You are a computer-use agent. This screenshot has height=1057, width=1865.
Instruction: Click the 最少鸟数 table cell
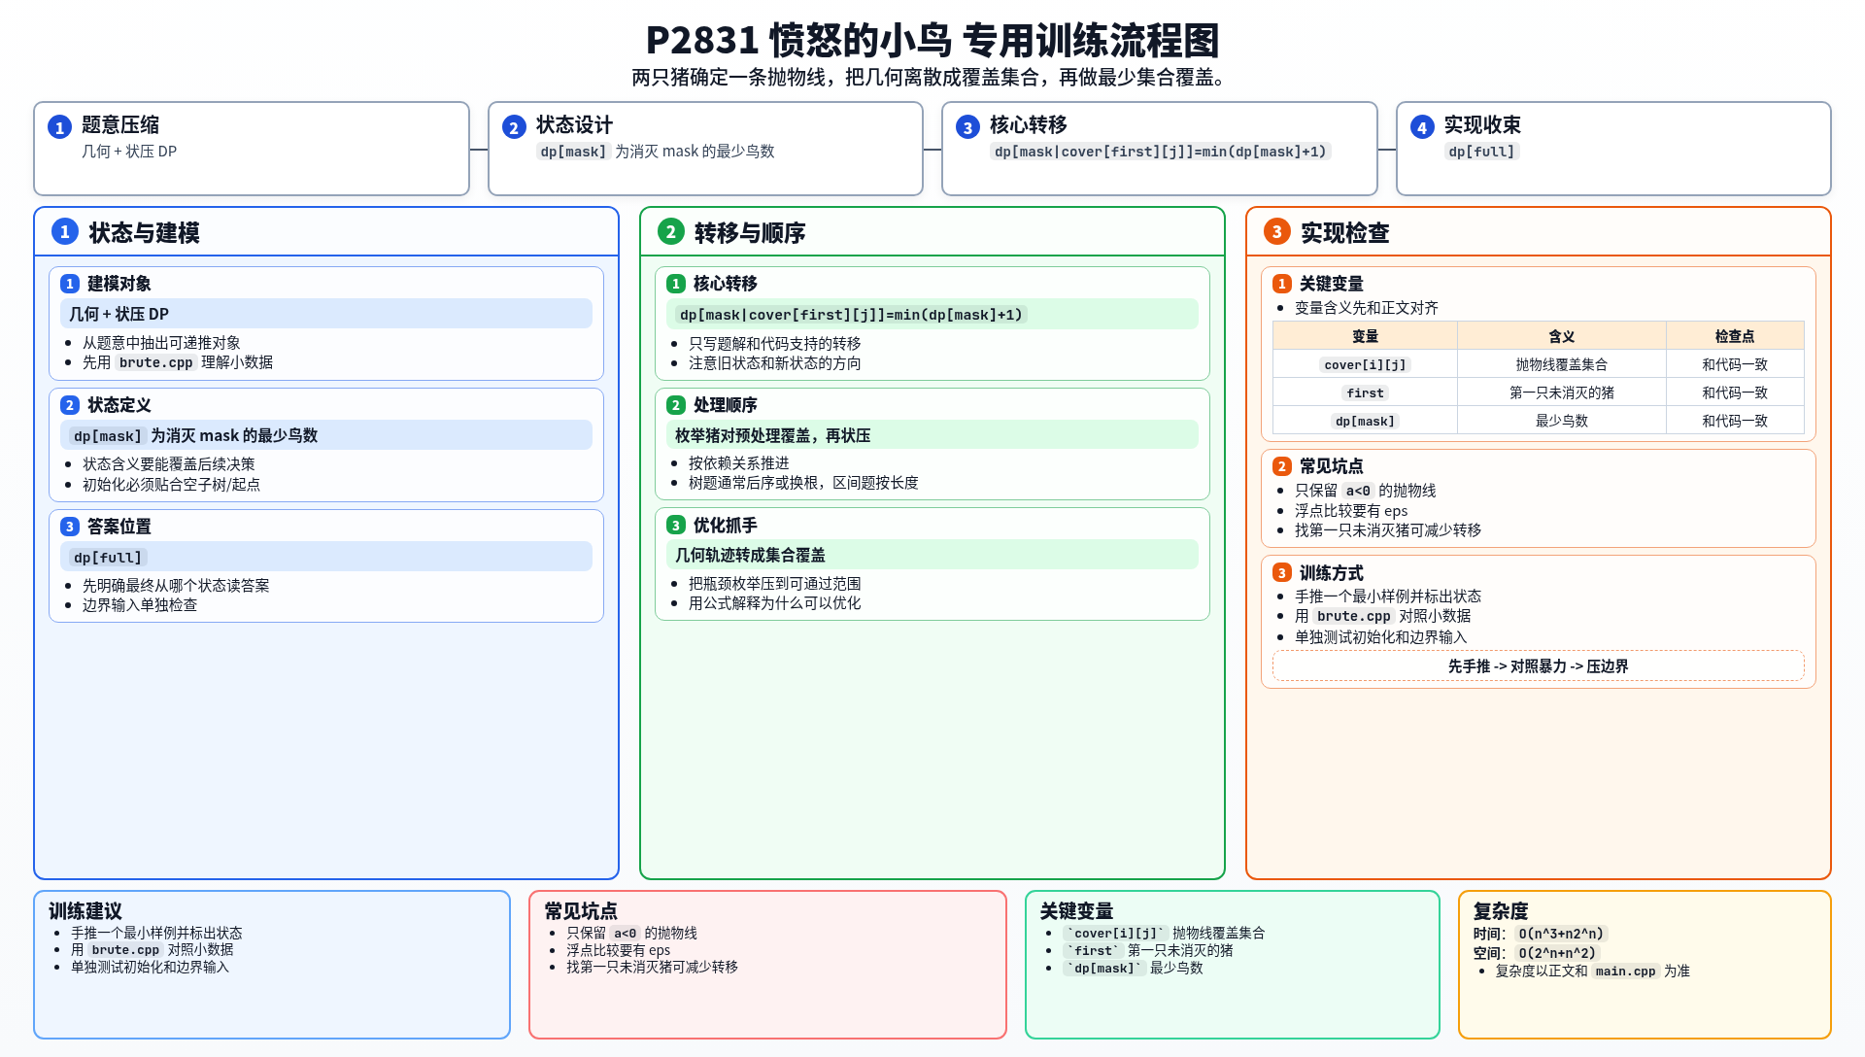(x=1562, y=421)
